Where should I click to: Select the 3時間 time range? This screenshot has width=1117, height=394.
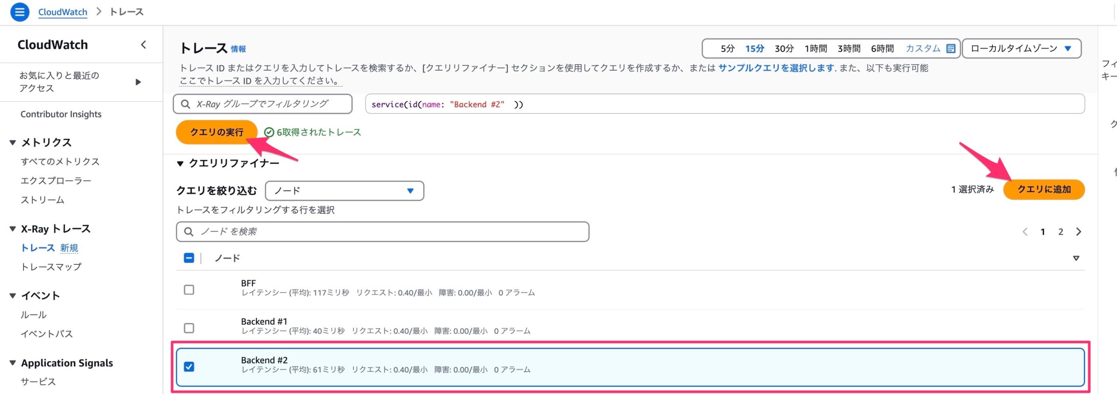tap(849, 48)
